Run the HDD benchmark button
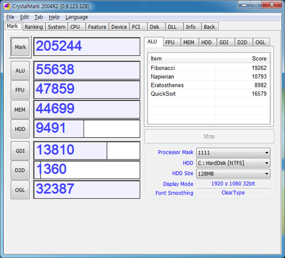 point(20,129)
